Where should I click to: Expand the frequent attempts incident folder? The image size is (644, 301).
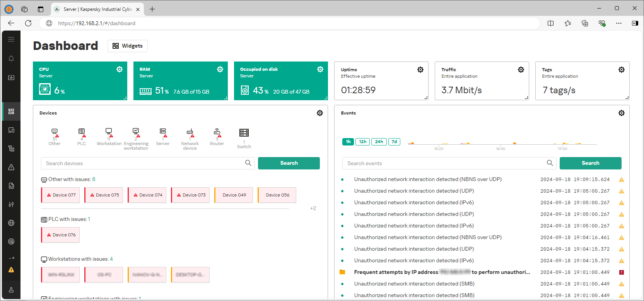click(342, 272)
